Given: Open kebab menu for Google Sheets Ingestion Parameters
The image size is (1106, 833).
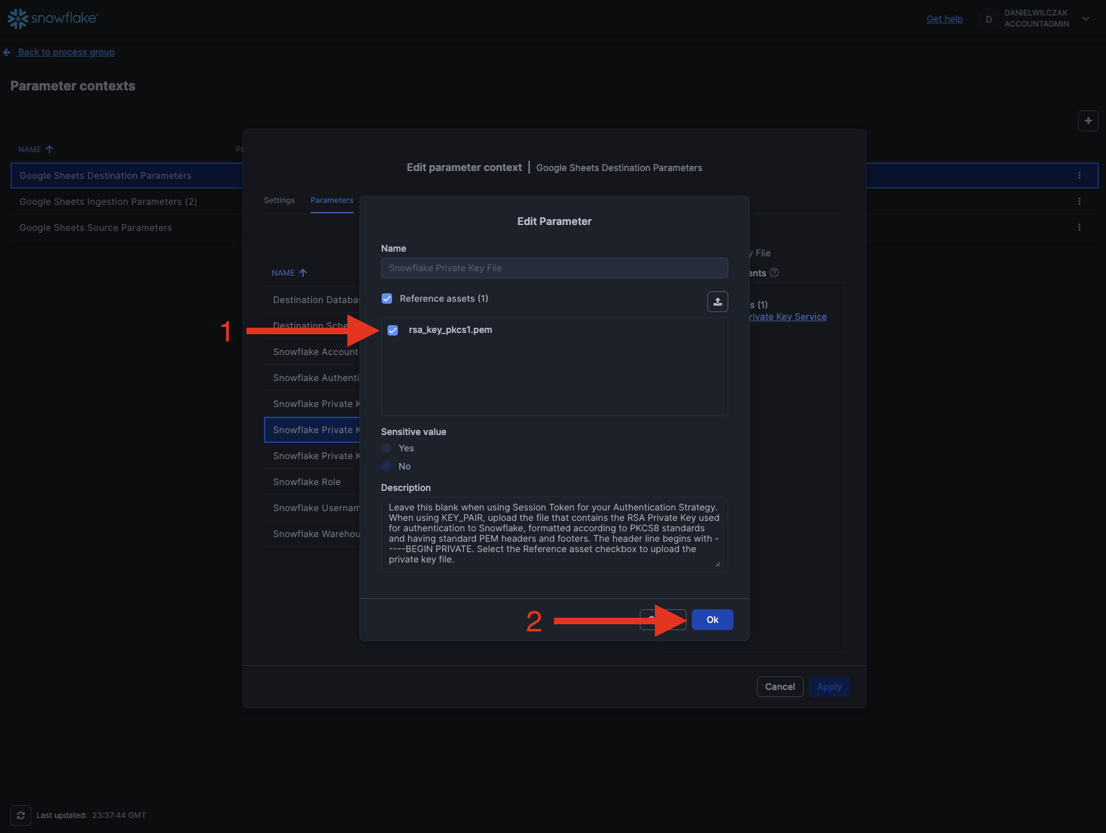Looking at the screenshot, I should tap(1079, 202).
